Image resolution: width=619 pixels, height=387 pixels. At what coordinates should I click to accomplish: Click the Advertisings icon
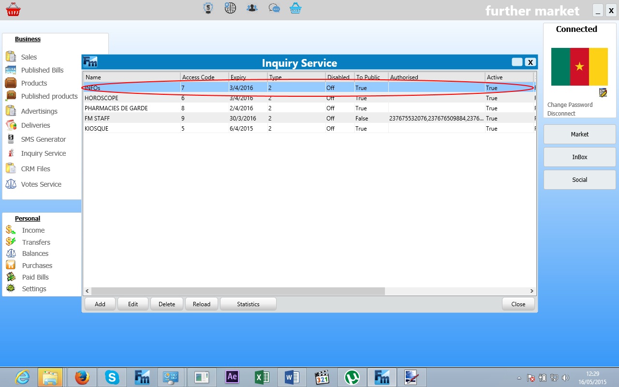11,111
